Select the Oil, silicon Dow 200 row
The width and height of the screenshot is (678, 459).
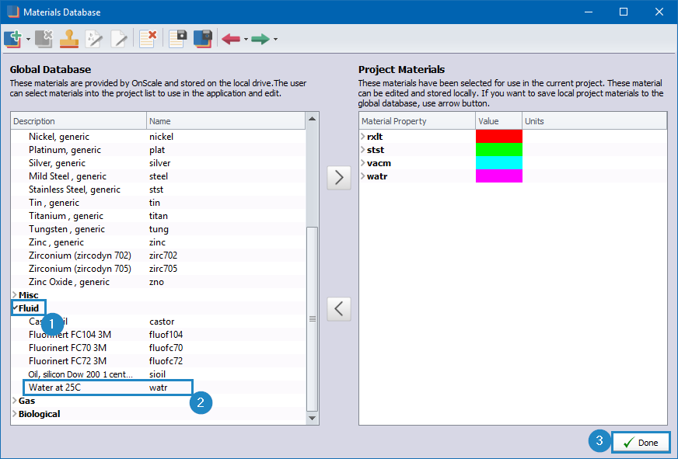[159, 374]
